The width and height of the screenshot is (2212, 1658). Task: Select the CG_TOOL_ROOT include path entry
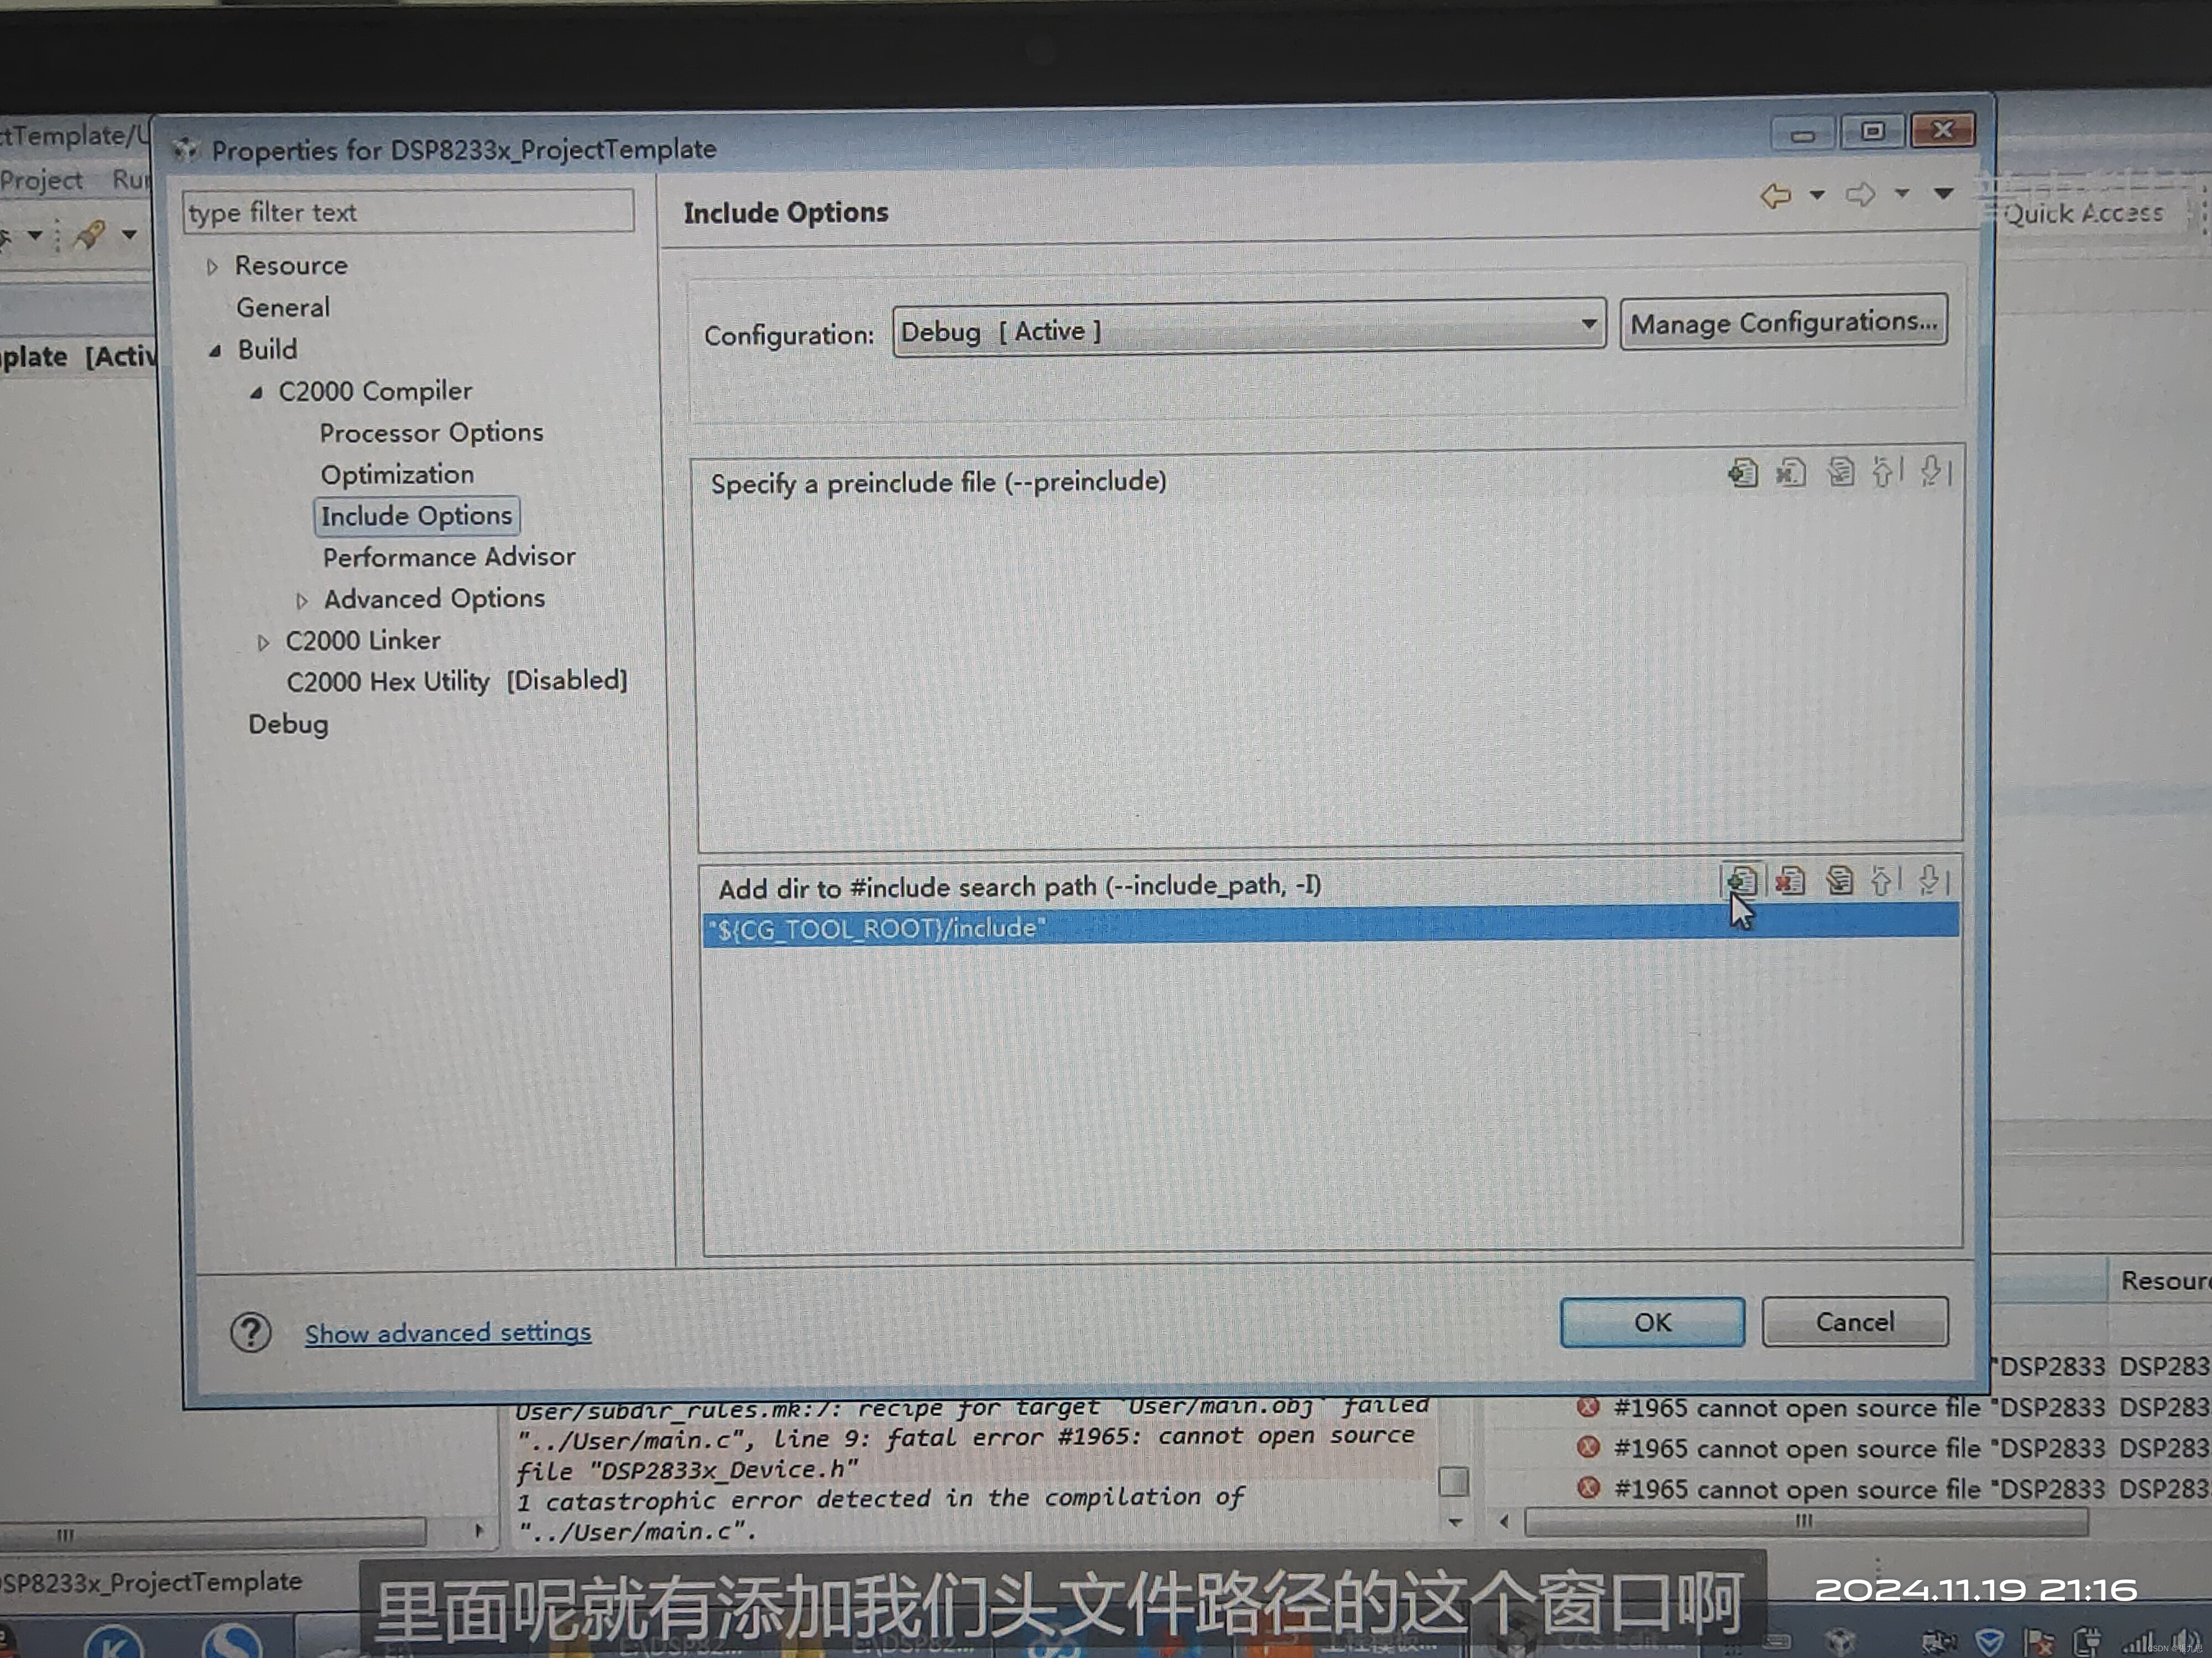coord(877,928)
